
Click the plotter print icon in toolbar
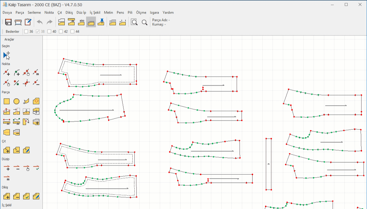tap(18, 22)
